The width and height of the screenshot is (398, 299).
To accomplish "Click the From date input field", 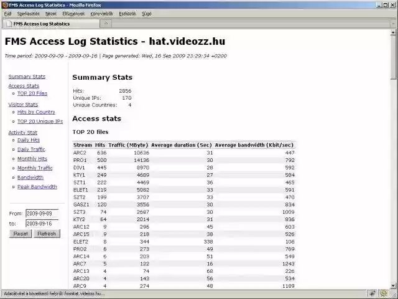I will click(x=42, y=213).
